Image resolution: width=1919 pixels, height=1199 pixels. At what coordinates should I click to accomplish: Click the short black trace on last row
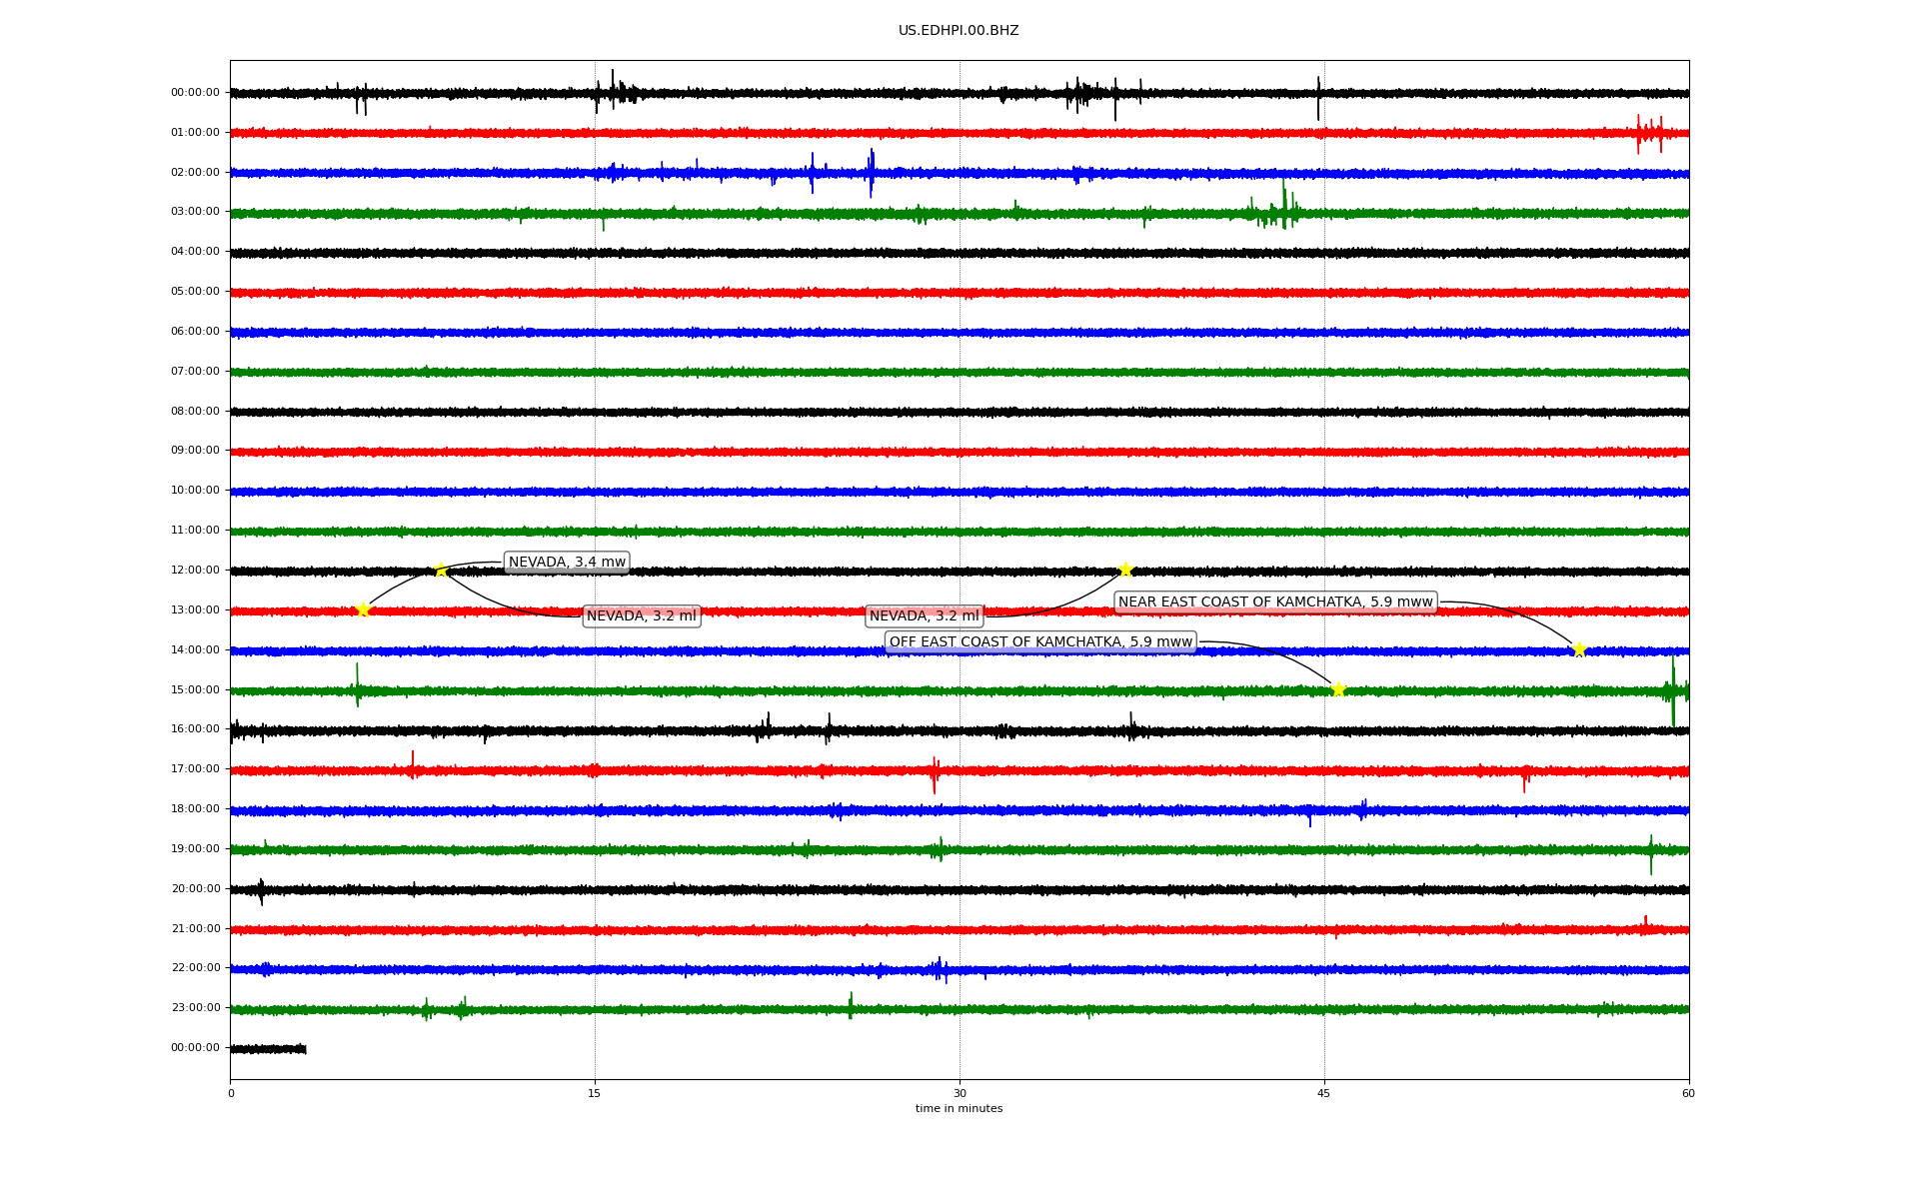268,1049
